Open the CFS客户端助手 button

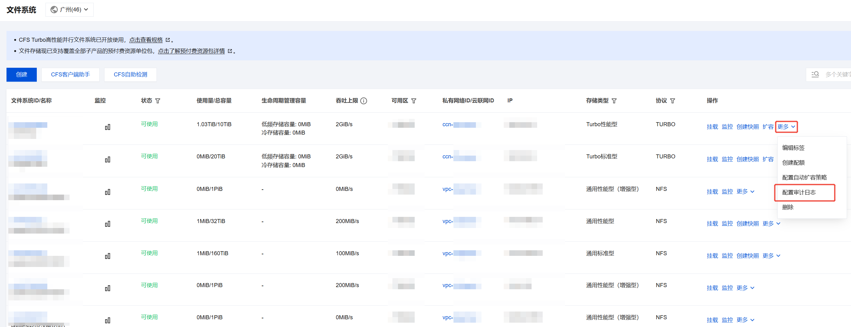[71, 74]
